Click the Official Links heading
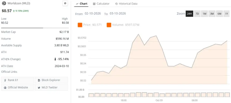The width and height of the screenshot is (231, 103). click(9, 72)
